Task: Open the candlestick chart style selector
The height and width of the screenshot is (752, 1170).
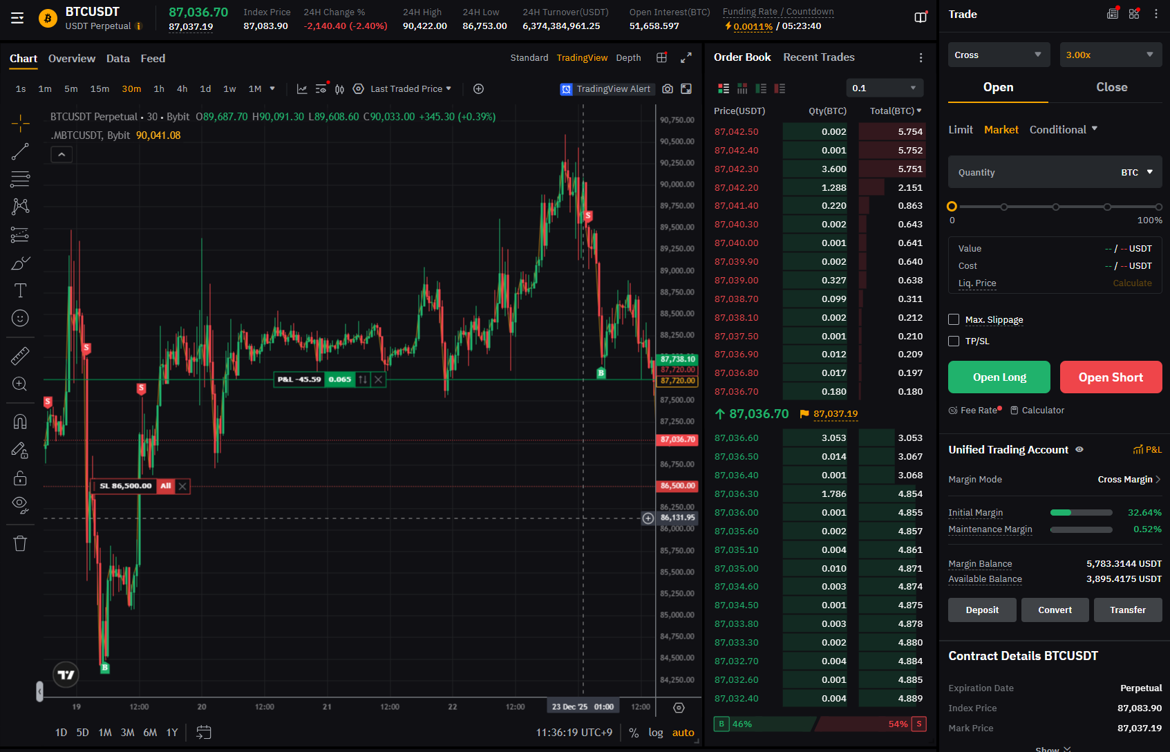Action: (339, 88)
